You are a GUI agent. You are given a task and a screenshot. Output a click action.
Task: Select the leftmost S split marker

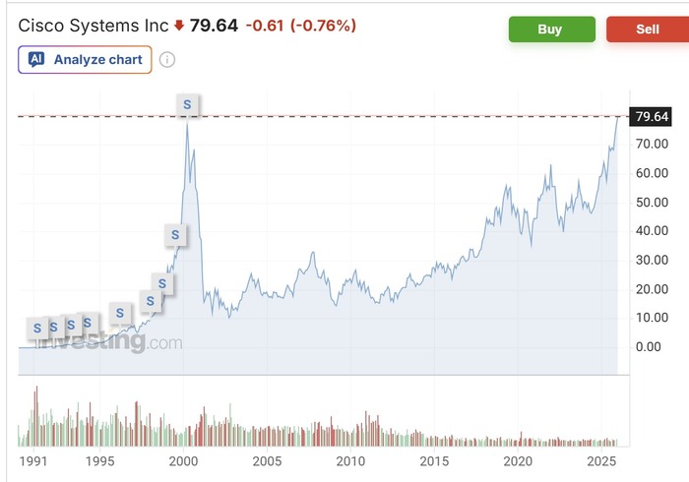pos(37,328)
